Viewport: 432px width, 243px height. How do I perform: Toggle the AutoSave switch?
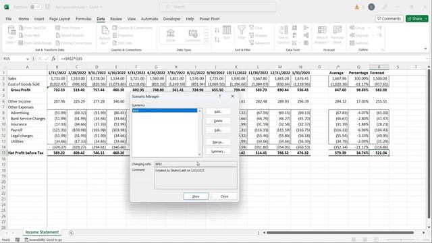[x=35, y=7]
